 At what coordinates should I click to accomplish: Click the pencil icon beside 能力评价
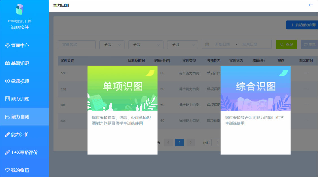tap(8, 134)
